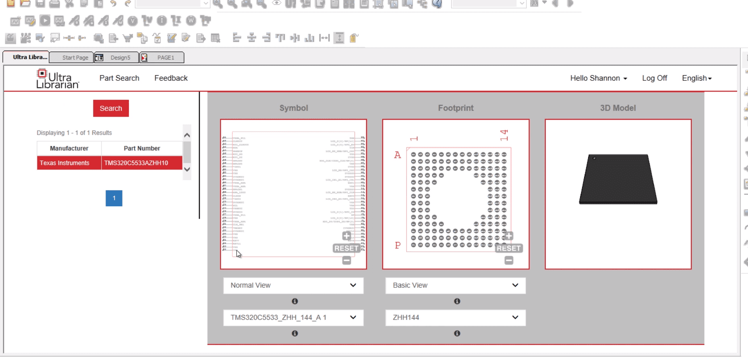Click the Ultra Librarian logo
Screen dimensions: 748x357
pyautogui.click(x=58, y=78)
